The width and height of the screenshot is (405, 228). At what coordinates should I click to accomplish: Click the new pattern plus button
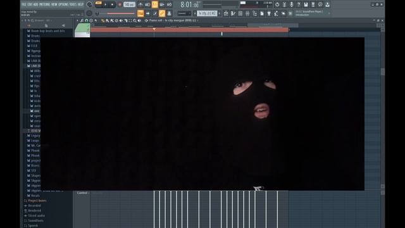tap(220, 13)
